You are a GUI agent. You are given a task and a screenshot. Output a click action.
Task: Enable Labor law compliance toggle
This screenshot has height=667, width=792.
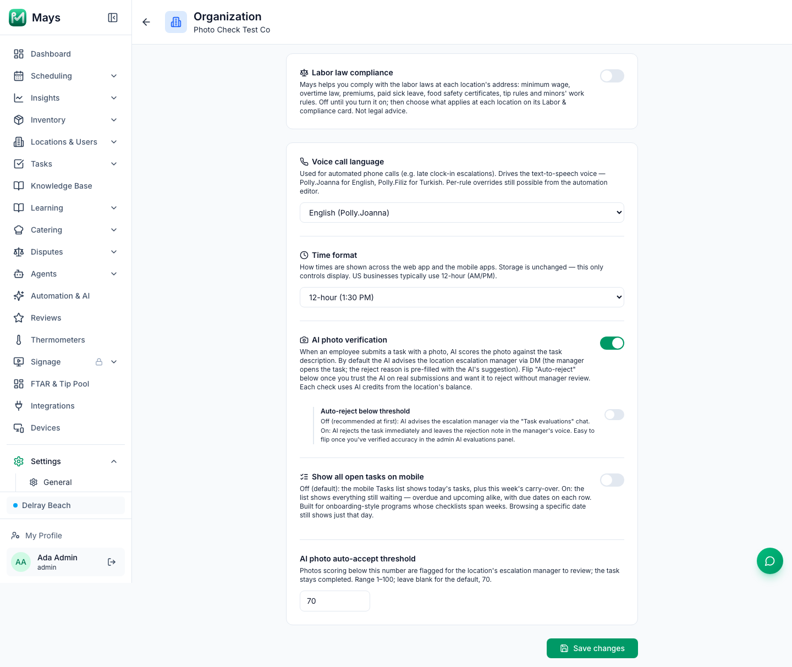coord(612,76)
